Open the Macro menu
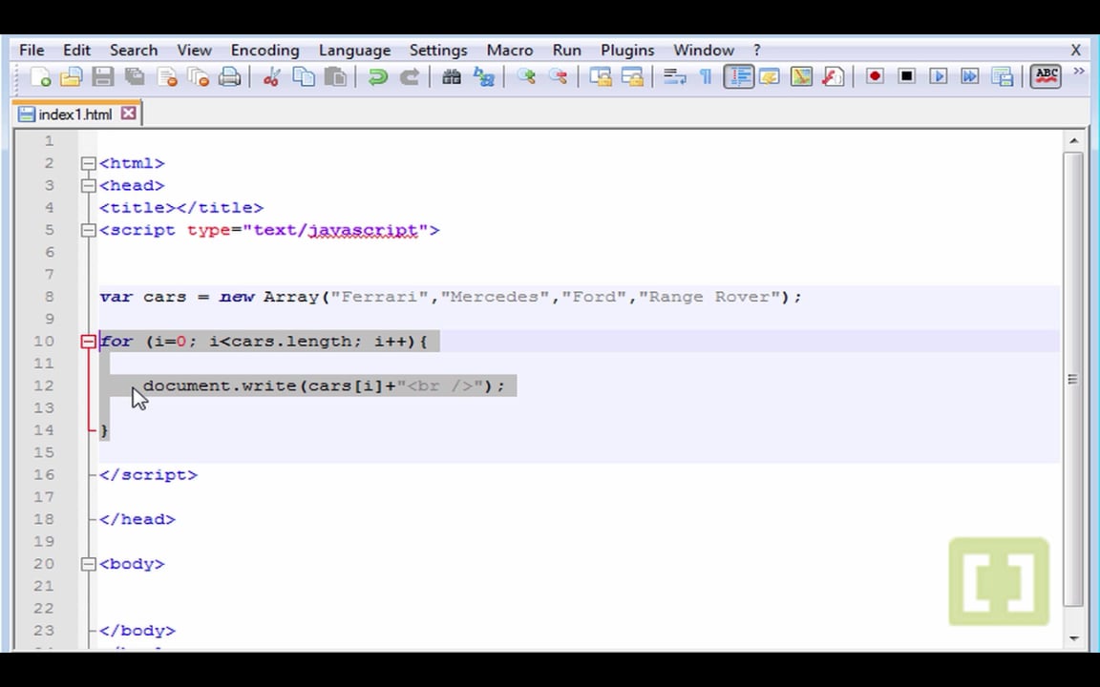Image resolution: width=1100 pixels, height=687 pixels. [x=509, y=51]
